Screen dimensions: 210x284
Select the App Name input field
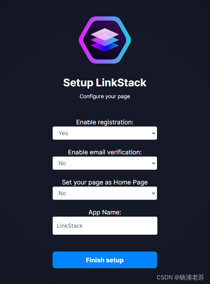(104, 226)
